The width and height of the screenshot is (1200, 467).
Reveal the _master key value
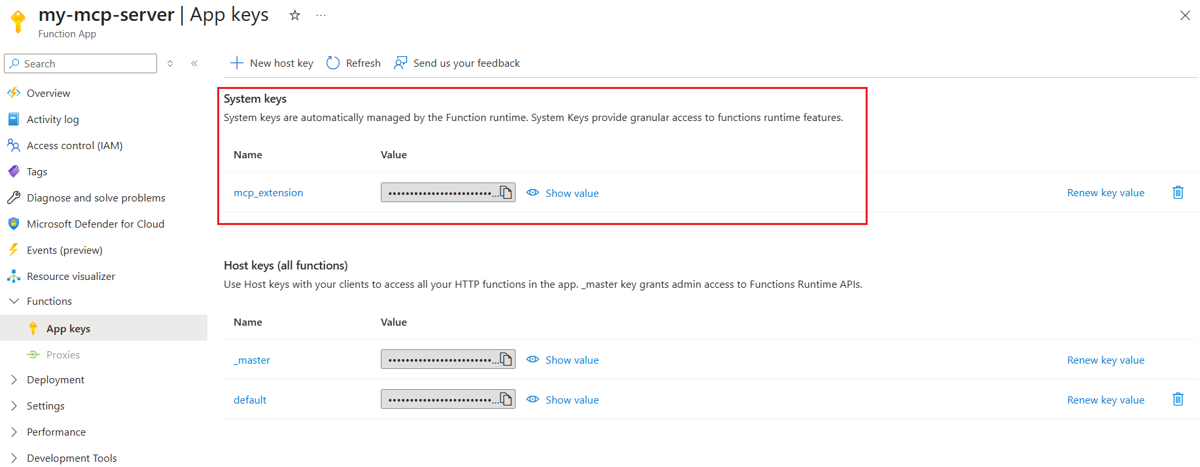point(571,359)
